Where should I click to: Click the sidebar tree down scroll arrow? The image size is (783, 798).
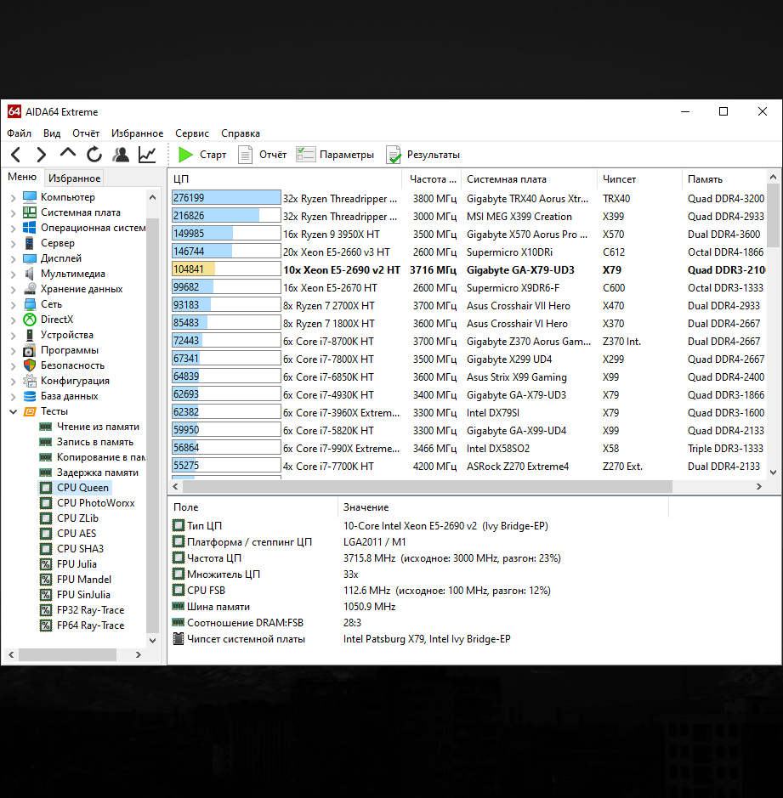coord(152,640)
